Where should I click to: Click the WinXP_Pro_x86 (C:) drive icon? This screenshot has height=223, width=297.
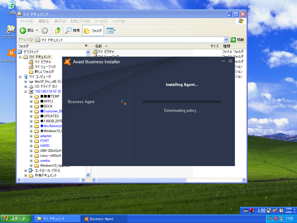coord(31,82)
